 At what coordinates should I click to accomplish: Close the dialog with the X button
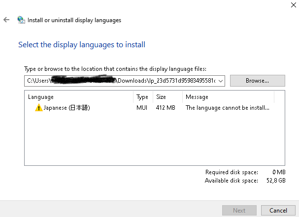pyautogui.click(x=294, y=5)
